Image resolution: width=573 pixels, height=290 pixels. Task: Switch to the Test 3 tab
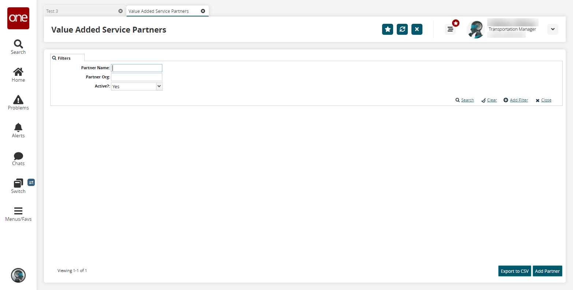84,11
